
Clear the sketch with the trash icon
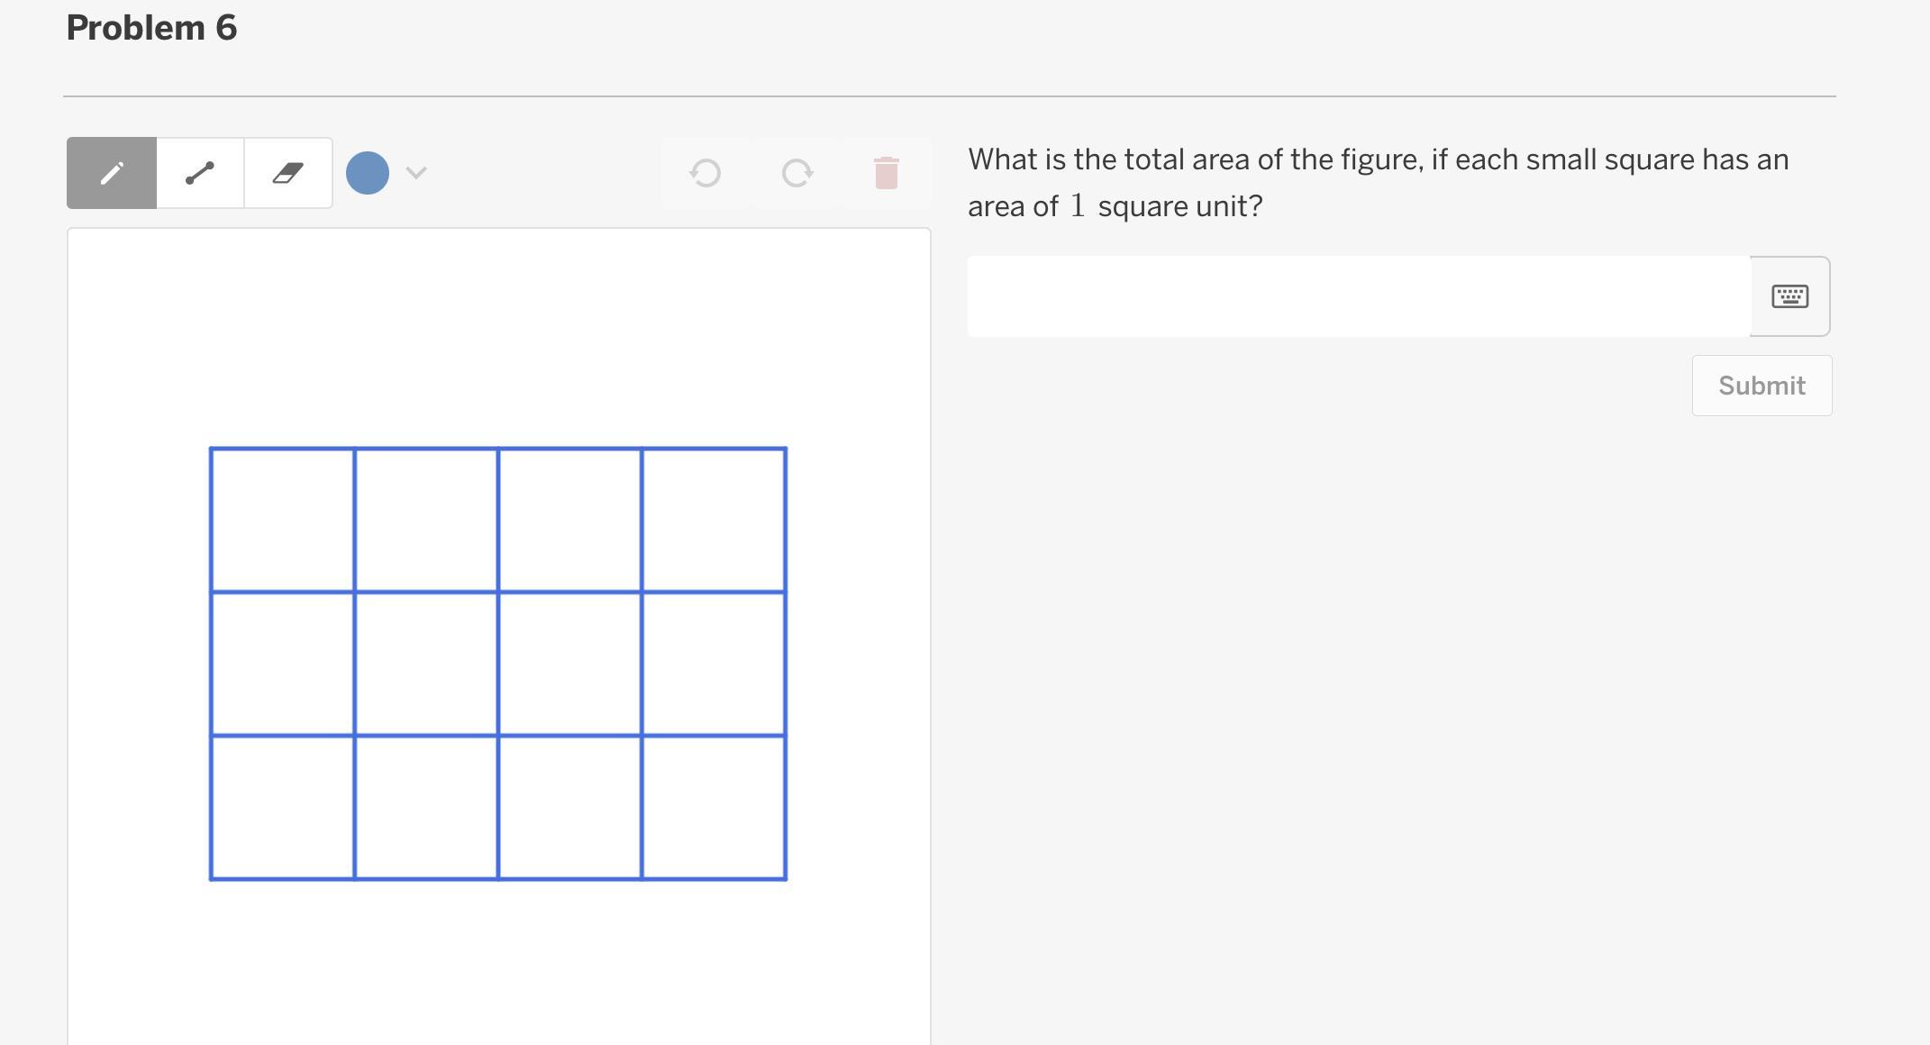(887, 173)
